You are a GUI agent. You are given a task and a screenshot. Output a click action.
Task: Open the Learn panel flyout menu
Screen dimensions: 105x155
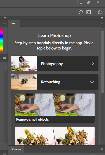click(102, 23)
